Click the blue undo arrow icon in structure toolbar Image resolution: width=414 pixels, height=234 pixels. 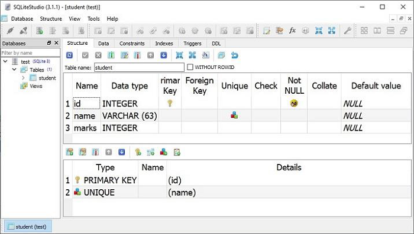(x=234, y=55)
